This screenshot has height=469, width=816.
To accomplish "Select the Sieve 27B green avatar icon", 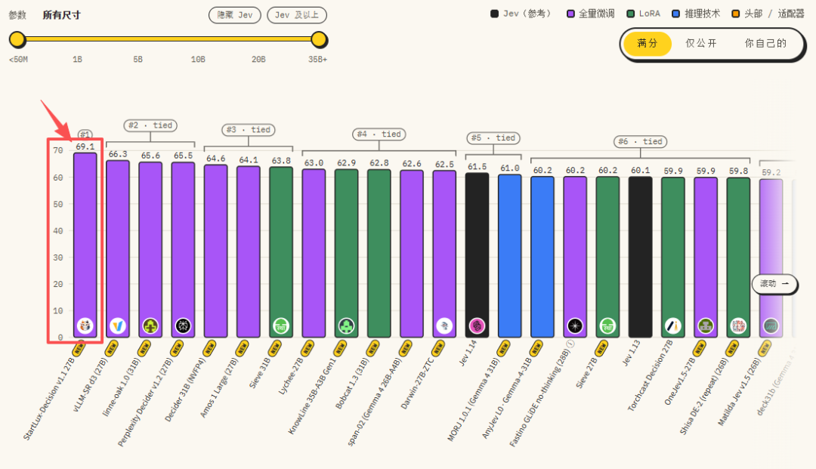I will [607, 326].
